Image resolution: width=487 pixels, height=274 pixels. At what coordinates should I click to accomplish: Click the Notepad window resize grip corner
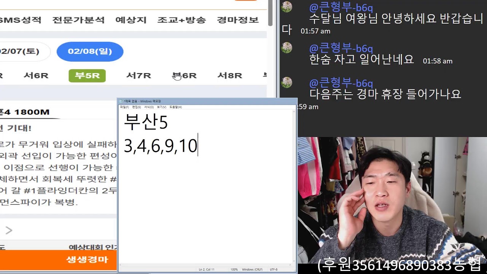point(294,270)
